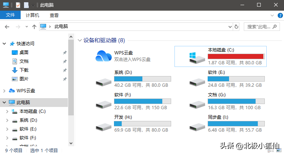Viewport: 284px width, 154px height.
Task: Expand 软件 (E:) in the tree
Action: [7, 129]
